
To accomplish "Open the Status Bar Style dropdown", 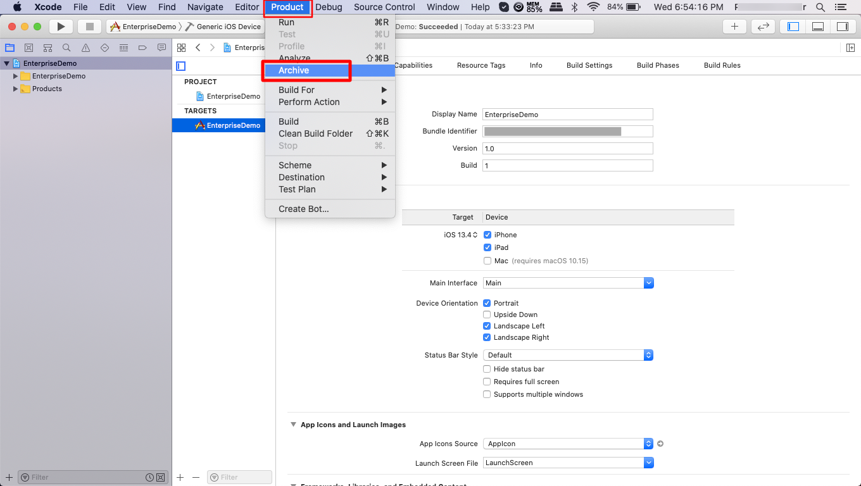I will [x=568, y=355].
